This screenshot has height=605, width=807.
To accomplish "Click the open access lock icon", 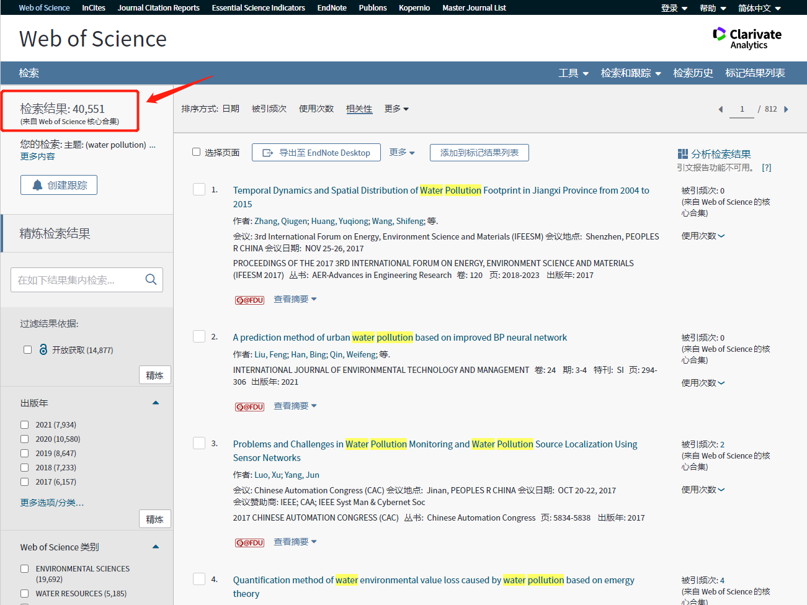I will 43,349.
